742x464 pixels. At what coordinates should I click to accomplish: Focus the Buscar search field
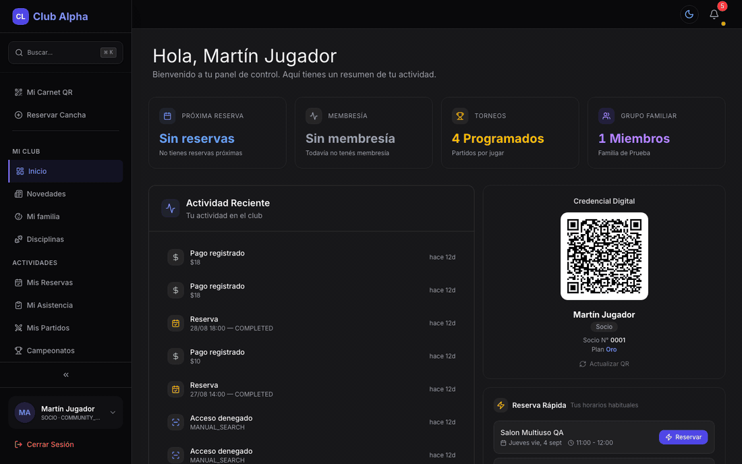click(x=66, y=53)
